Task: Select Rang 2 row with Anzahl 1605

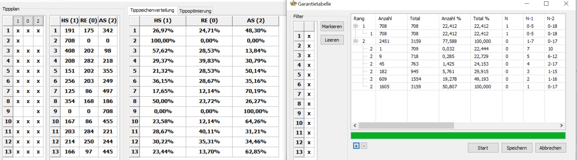Action: coord(458,87)
